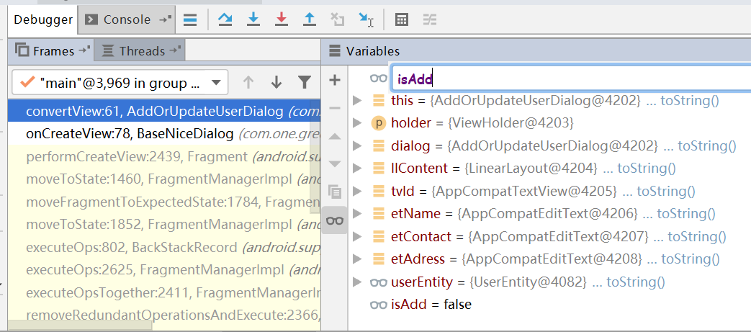Click the plus New Watch button

pos(335,80)
